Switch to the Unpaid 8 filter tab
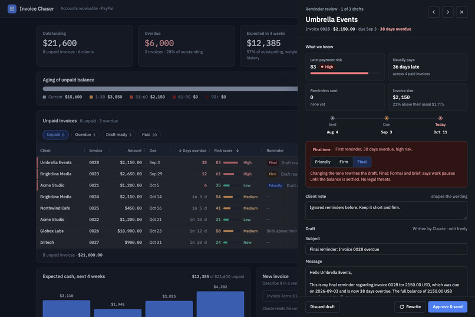This screenshot has width=475, height=317. [55, 135]
